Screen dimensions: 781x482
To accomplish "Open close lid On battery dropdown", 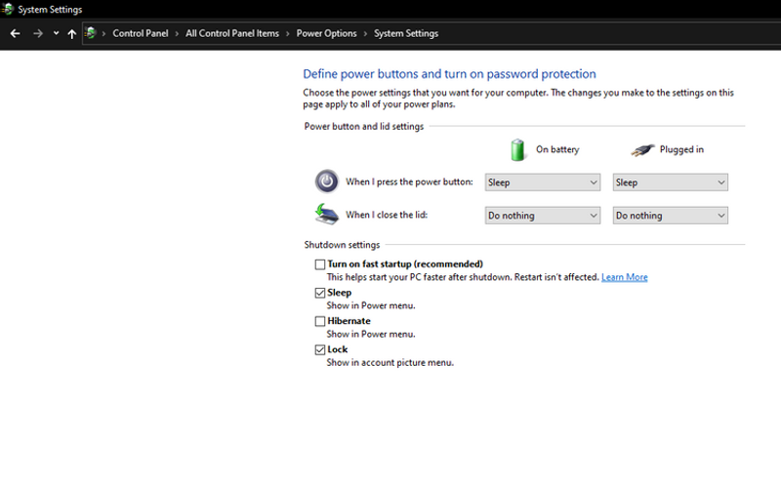I will pos(542,216).
